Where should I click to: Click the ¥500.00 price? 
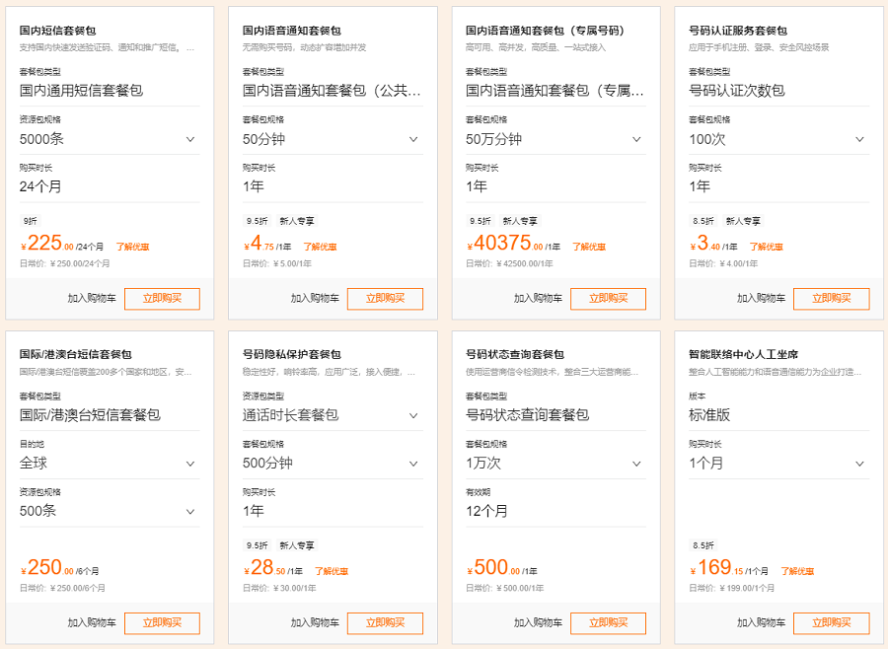coord(493,568)
